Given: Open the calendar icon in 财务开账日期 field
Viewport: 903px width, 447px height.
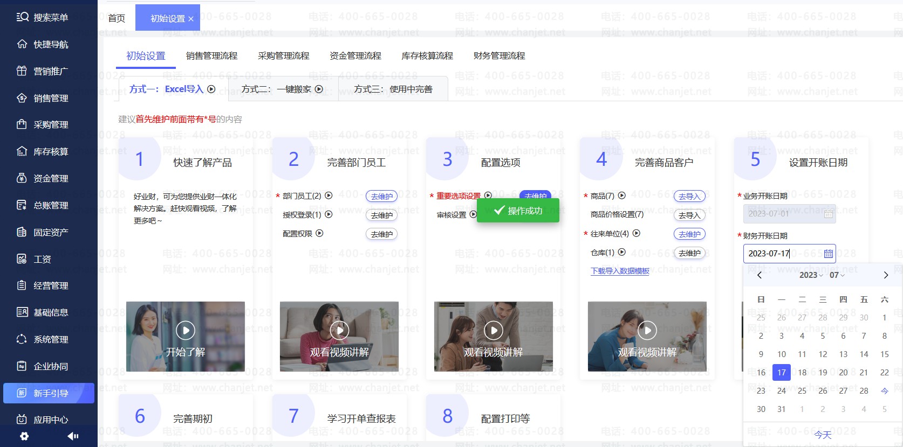Looking at the screenshot, I should click(828, 254).
